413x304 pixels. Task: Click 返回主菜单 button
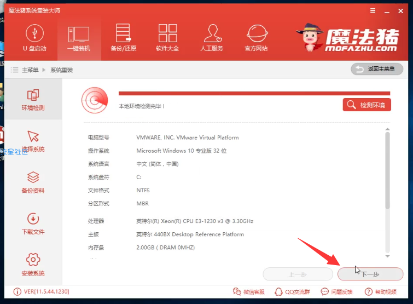click(377, 69)
